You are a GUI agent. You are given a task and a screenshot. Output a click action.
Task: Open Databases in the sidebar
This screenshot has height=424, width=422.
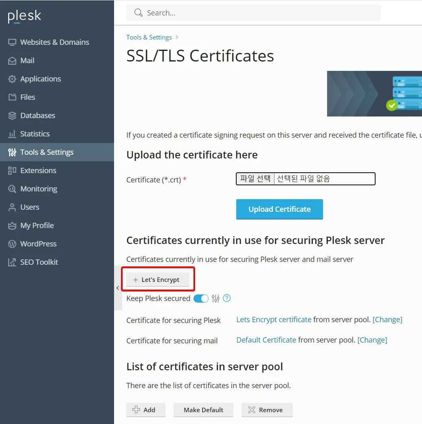57,115
